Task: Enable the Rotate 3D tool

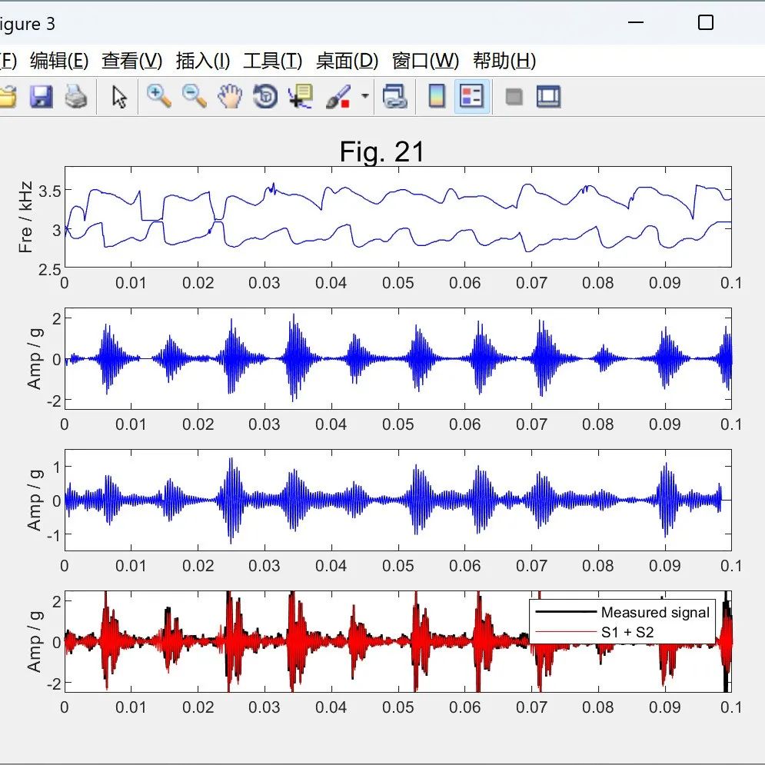Action: (x=265, y=96)
